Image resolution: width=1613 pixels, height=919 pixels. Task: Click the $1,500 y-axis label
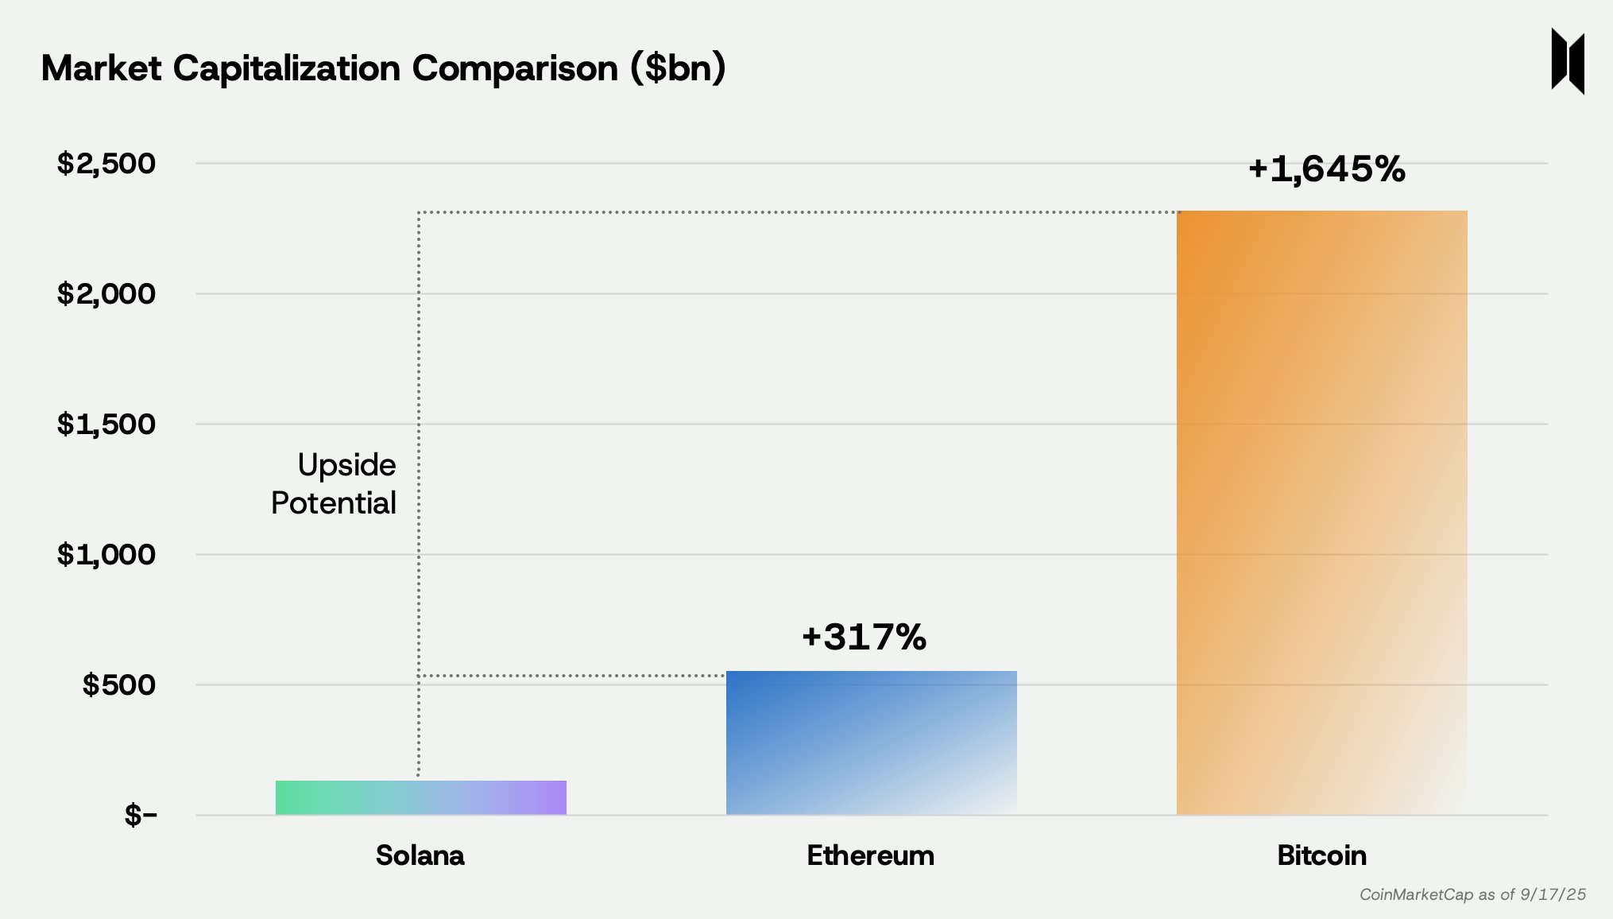coord(106,425)
